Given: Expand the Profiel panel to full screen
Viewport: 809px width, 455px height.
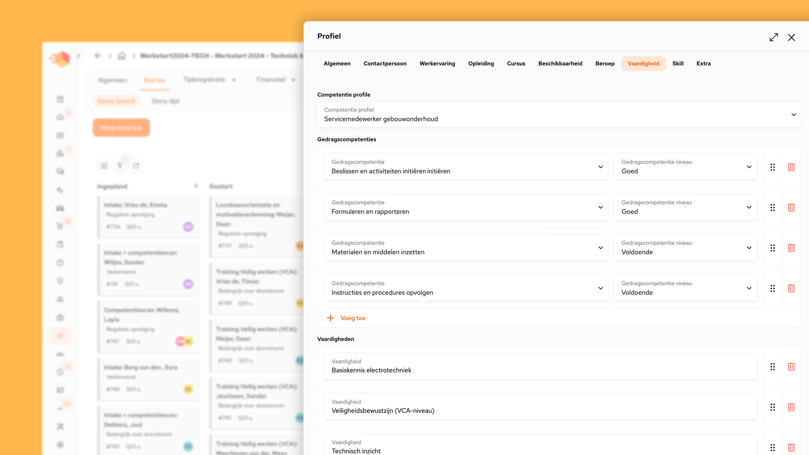Looking at the screenshot, I should [774, 37].
